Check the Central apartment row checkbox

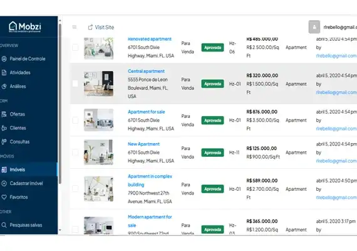coord(75,83)
